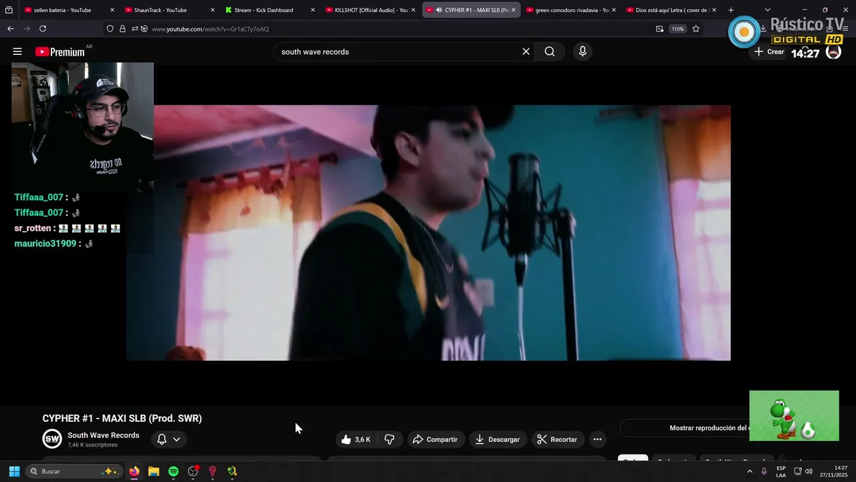Open Firefox View tab-list icon
The image size is (856, 482).
point(9,10)
